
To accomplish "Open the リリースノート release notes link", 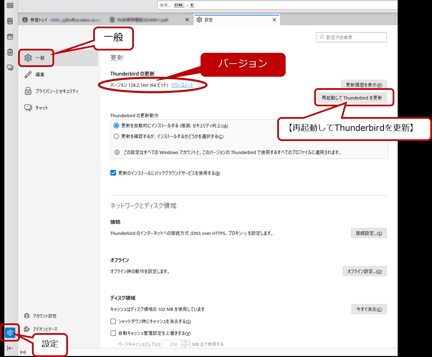I will [x=182, y=85].
